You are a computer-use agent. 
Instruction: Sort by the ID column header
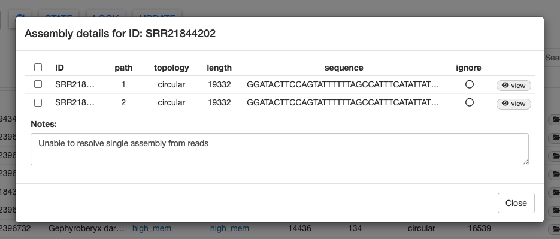point(60,68)
